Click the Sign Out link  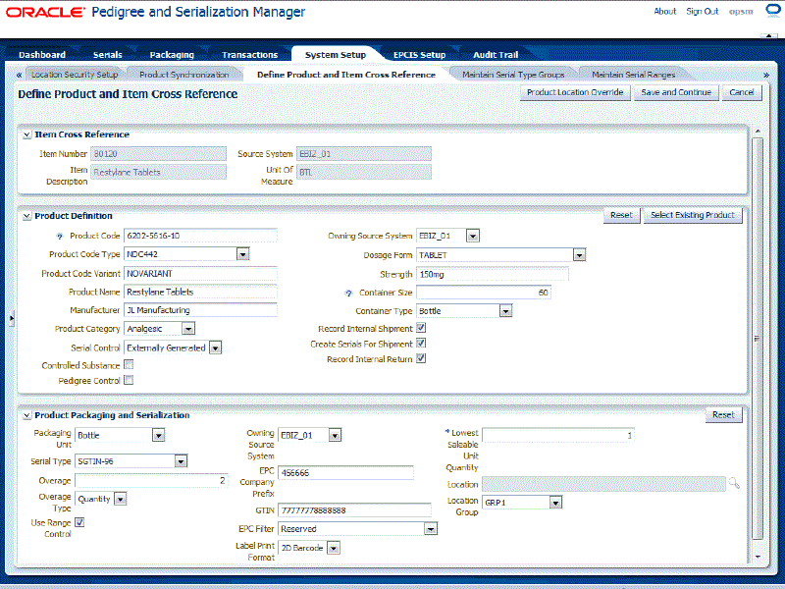click(x=702, y=12)
